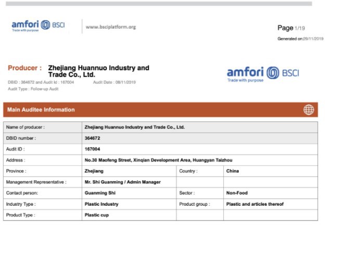The image size is (358, 261).
Task: Click the 'Plastic Industry' value
Action: 101,204
